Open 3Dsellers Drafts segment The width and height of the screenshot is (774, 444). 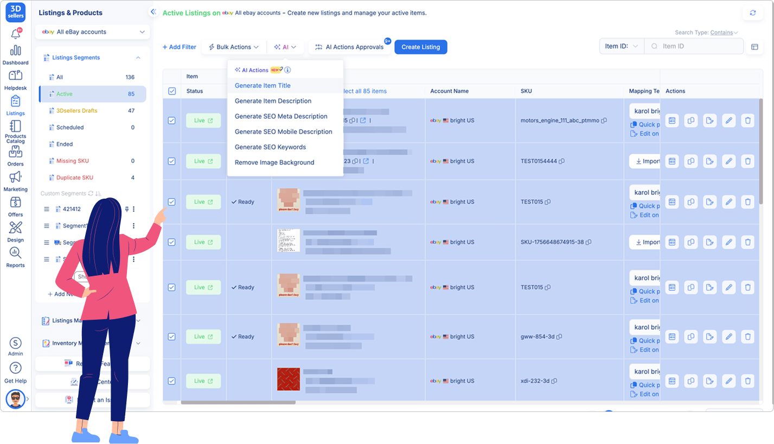[92, 111]
